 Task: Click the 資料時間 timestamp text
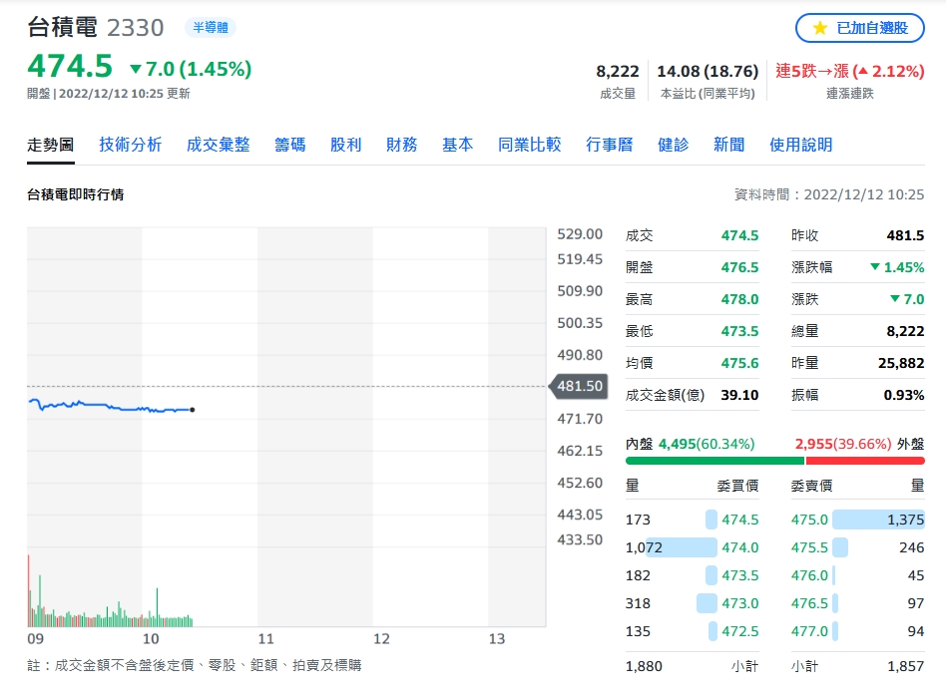[829, 194]
